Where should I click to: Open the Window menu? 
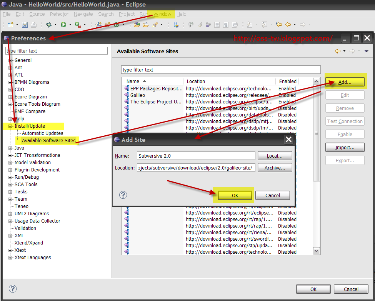click(x=162, y=14)
